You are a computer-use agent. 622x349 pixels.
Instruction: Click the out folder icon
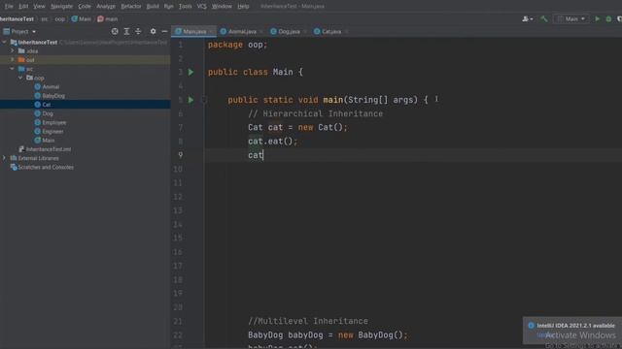pyautogui.click(x=21, y=60)
